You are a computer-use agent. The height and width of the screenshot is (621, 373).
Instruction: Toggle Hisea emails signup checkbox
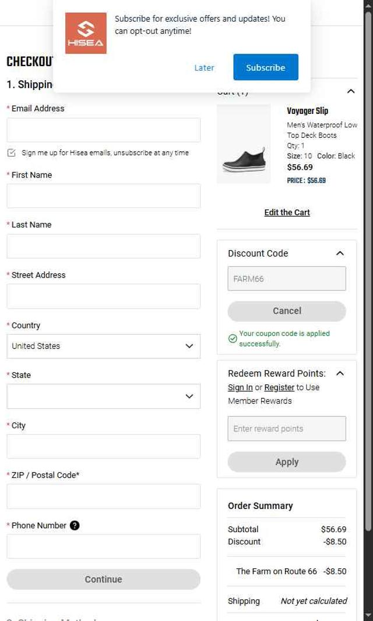click(12, 153)
